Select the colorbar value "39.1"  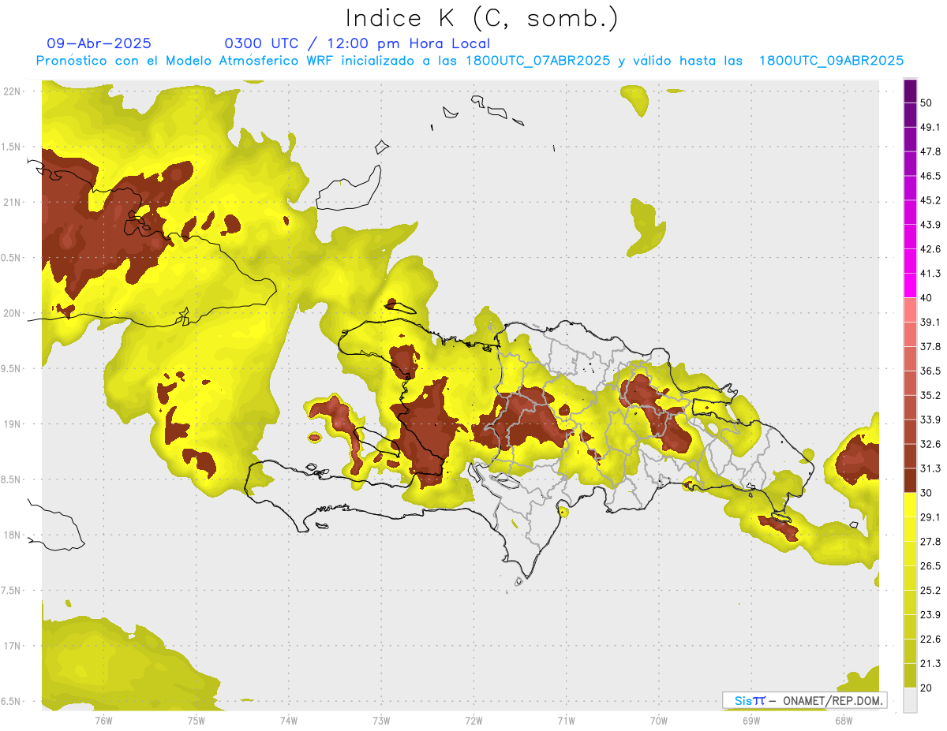[930, 322]
